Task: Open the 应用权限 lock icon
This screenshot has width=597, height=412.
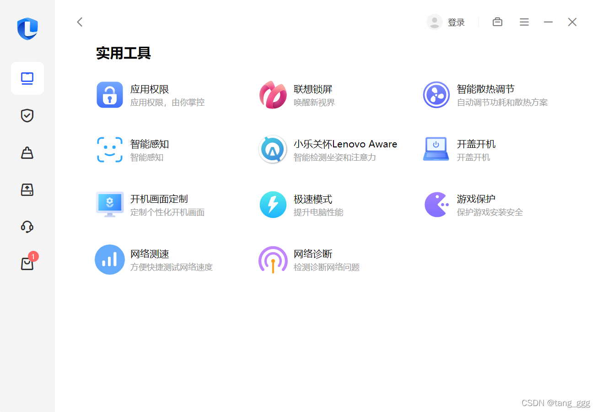Action: pyautogui.click(x=110, y=95)
